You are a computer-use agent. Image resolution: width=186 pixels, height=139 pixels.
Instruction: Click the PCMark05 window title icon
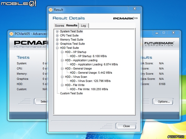coord(11,34)
